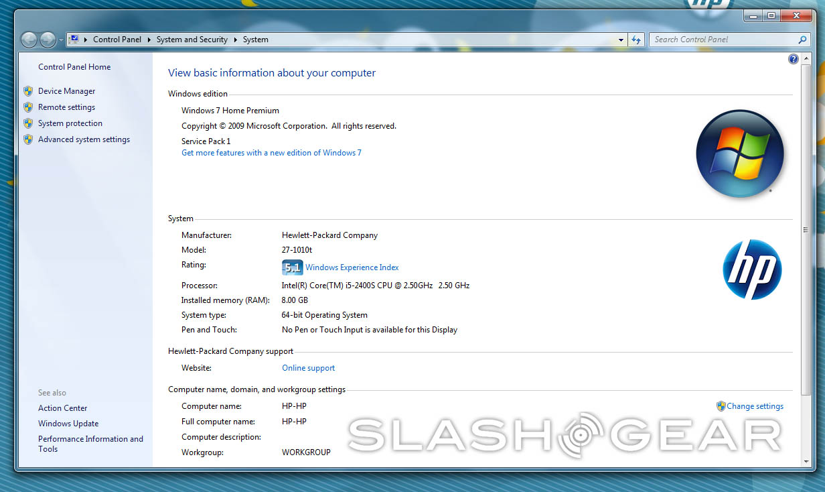The image size is (825, 492).
Task: Open Advanced system settings
Action: tap(84, 139)
